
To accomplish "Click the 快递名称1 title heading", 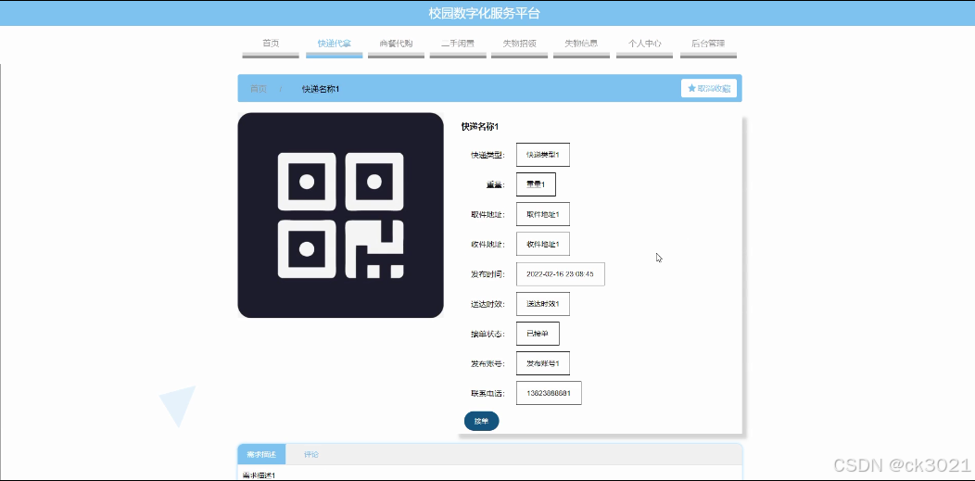I will (x=479, y=127).
